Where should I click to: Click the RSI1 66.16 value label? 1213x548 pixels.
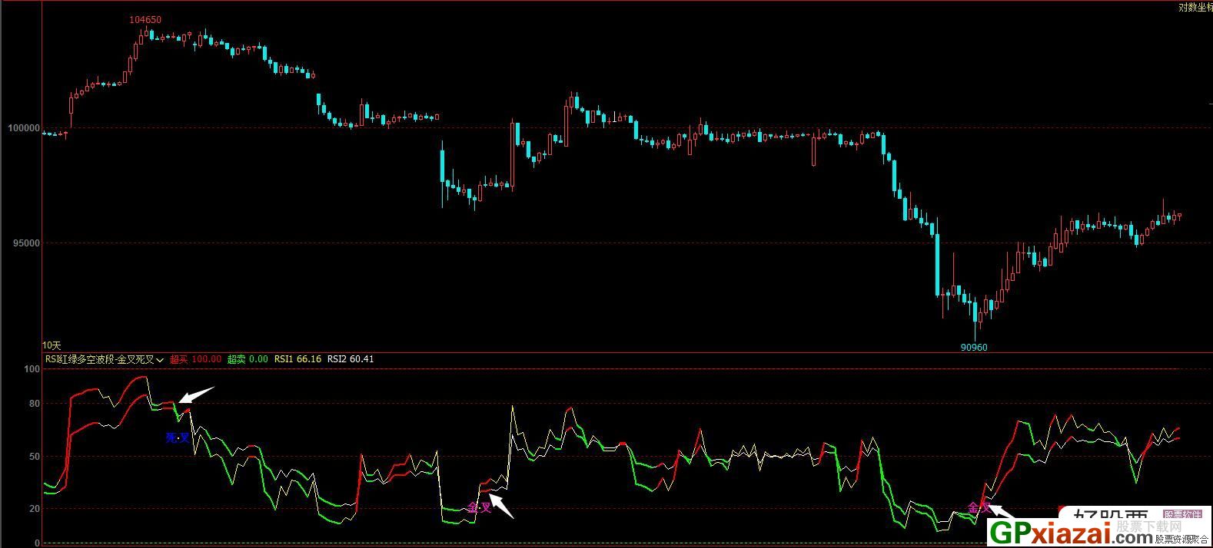pyautogui.click(x=297, y=359)
